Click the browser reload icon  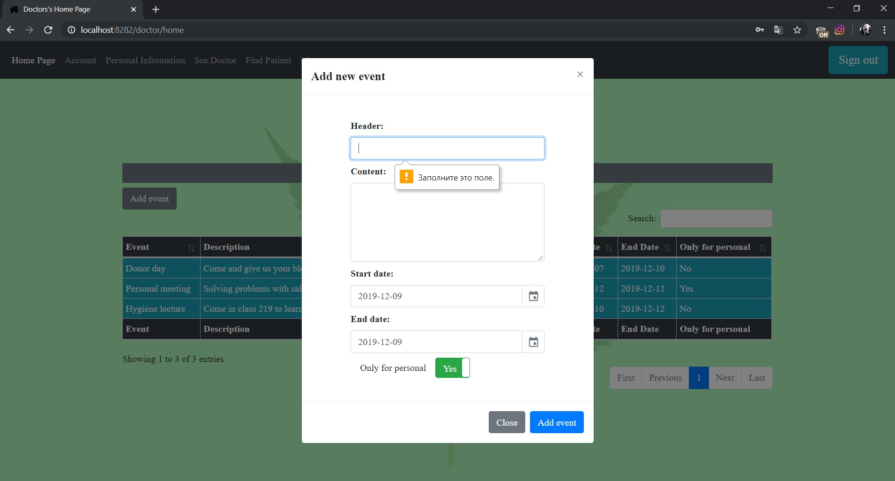click(x=48, y=30)
